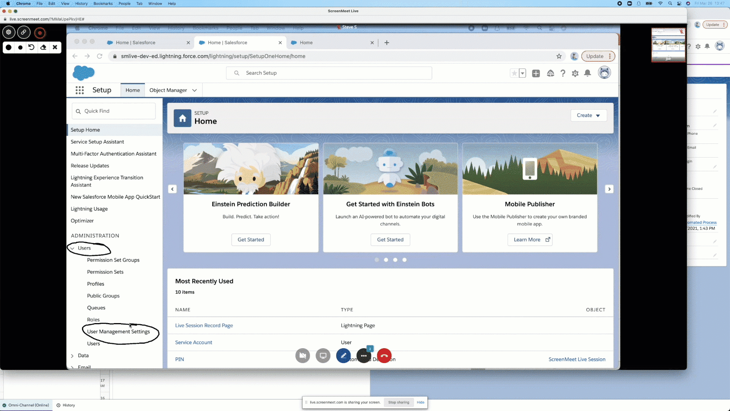
Task: Open the macOS Bookmarks menu
Action: pos(103,3)
